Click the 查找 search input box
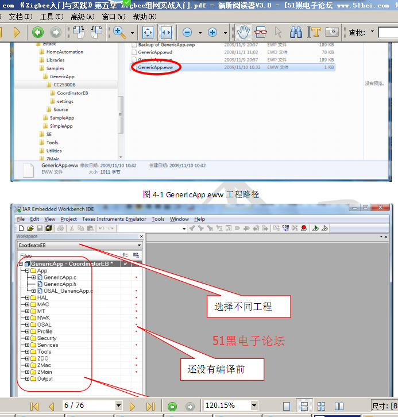Screen dimensions: 398x417 388,33
